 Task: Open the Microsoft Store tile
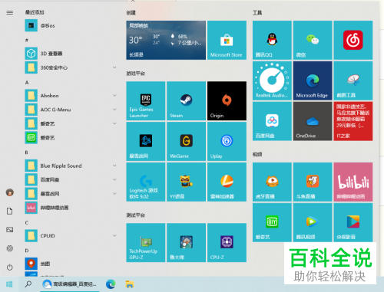pos(227,40)
